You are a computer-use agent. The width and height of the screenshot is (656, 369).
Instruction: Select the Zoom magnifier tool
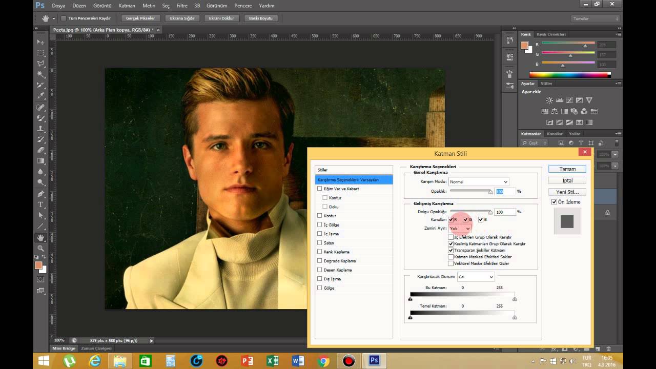point(41,248)
